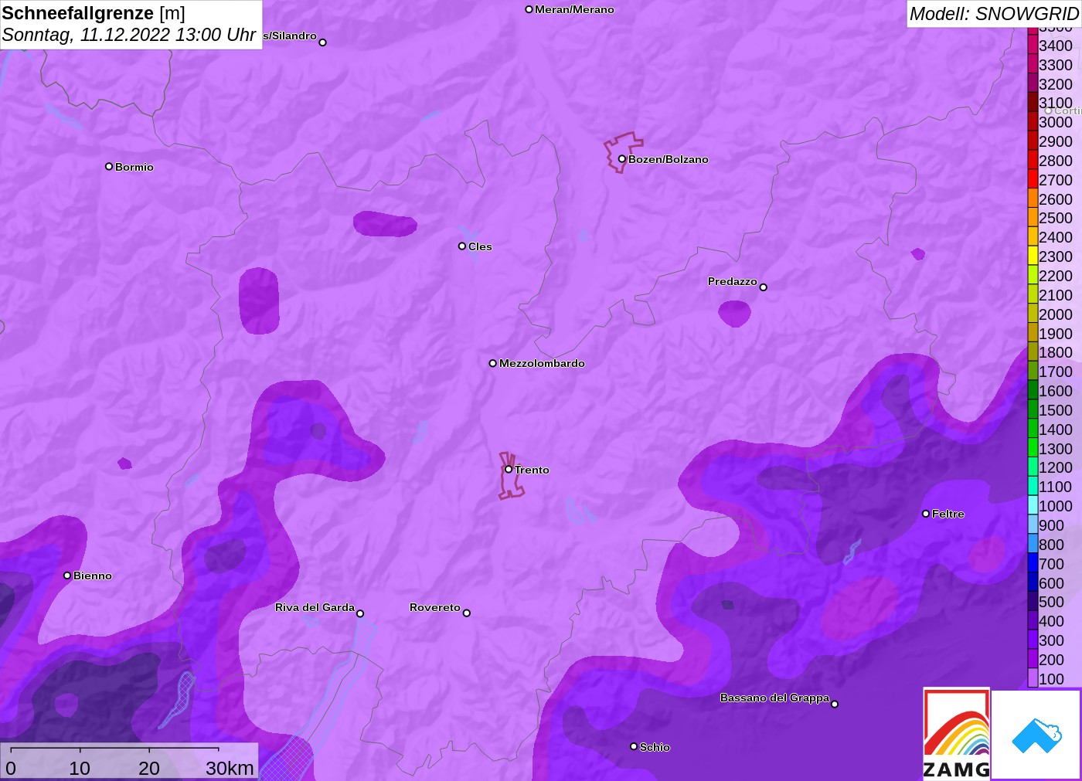Click the 3400 m legend color swatch
Viewport: 1082px width, 781px height.
point(1033,45)
